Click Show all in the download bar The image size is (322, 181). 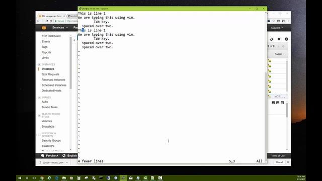click(279, 162)
